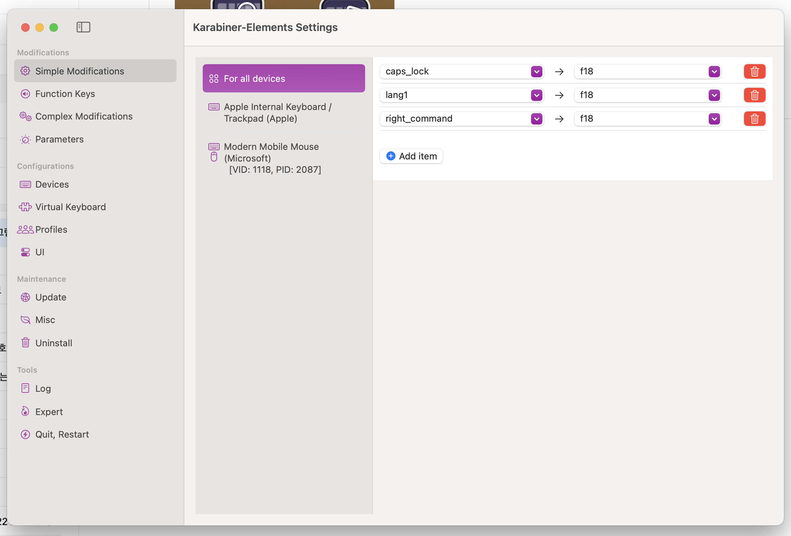This screenshot has width=791, height=536.
Task: Click the Virtual Keyboard puzzle icon
Action: click(25, 207)
